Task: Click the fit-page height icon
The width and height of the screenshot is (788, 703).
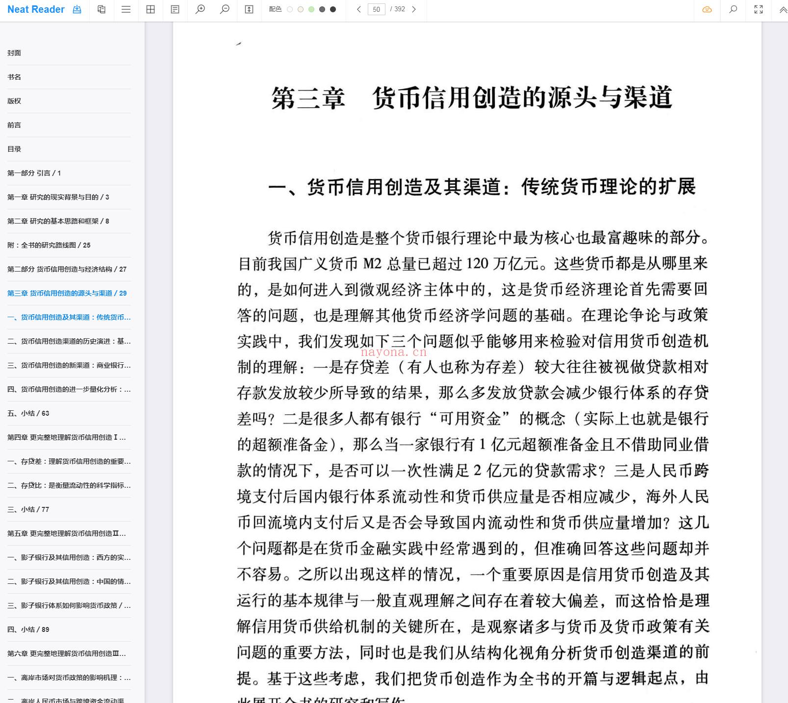Action: pyautogui.click(x=249, y=9)
